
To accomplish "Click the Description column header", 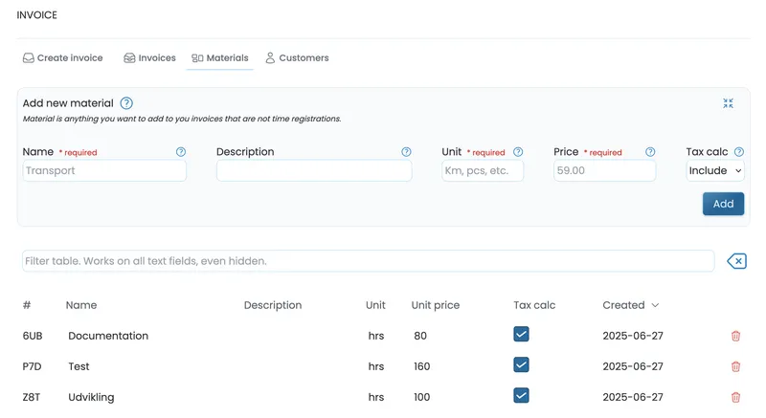I will [273, 305].
